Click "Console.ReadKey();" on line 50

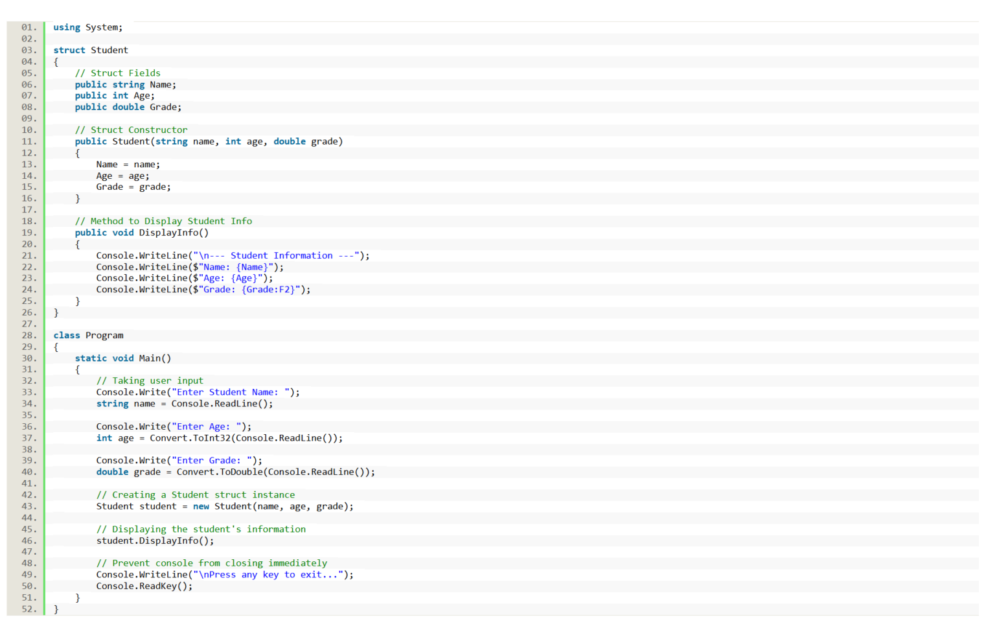143,586
